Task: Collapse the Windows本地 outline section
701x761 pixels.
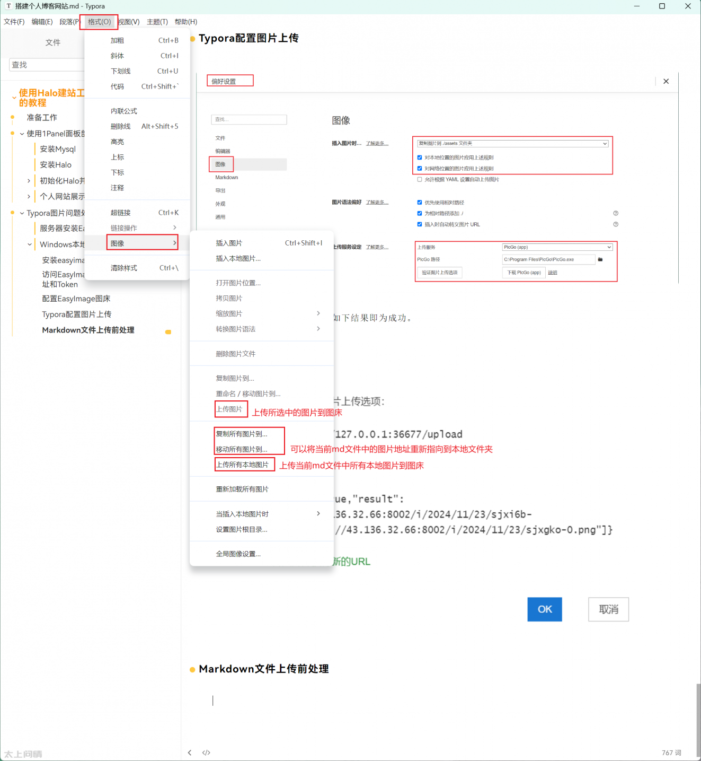Action: click(29, 244)
